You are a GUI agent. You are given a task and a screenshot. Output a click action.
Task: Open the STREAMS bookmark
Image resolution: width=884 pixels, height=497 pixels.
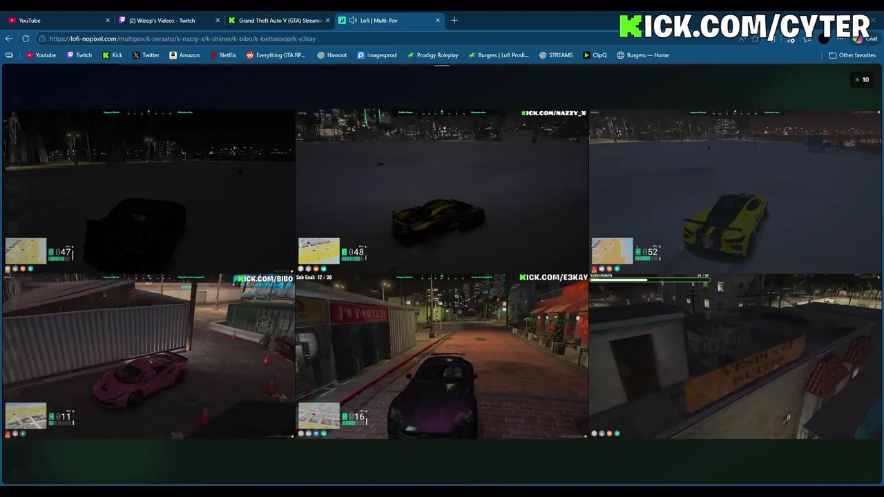coord(556,55)
